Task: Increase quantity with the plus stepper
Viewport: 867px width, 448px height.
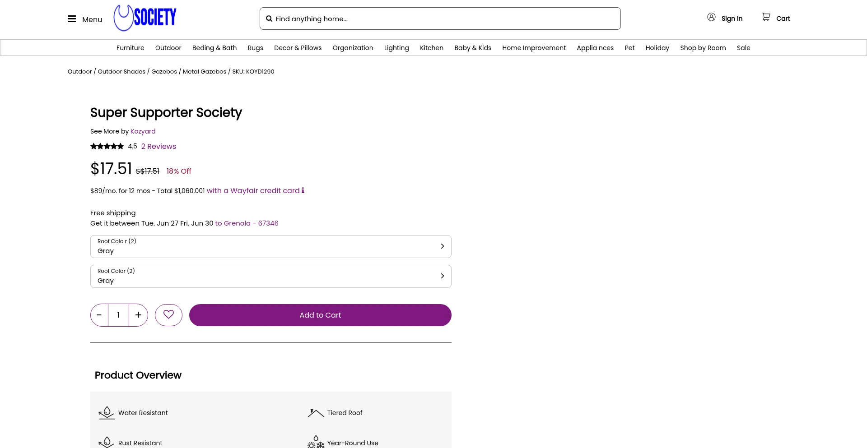Action: 138,315
